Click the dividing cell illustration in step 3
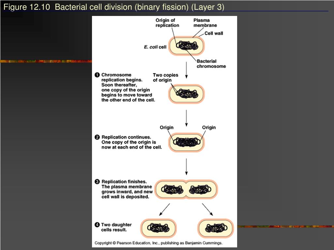Image resolution: width=334 pixels, height=250 pixels. point(186,189)
